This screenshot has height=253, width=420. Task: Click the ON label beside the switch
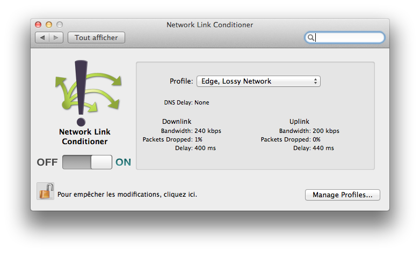[123, 162]
